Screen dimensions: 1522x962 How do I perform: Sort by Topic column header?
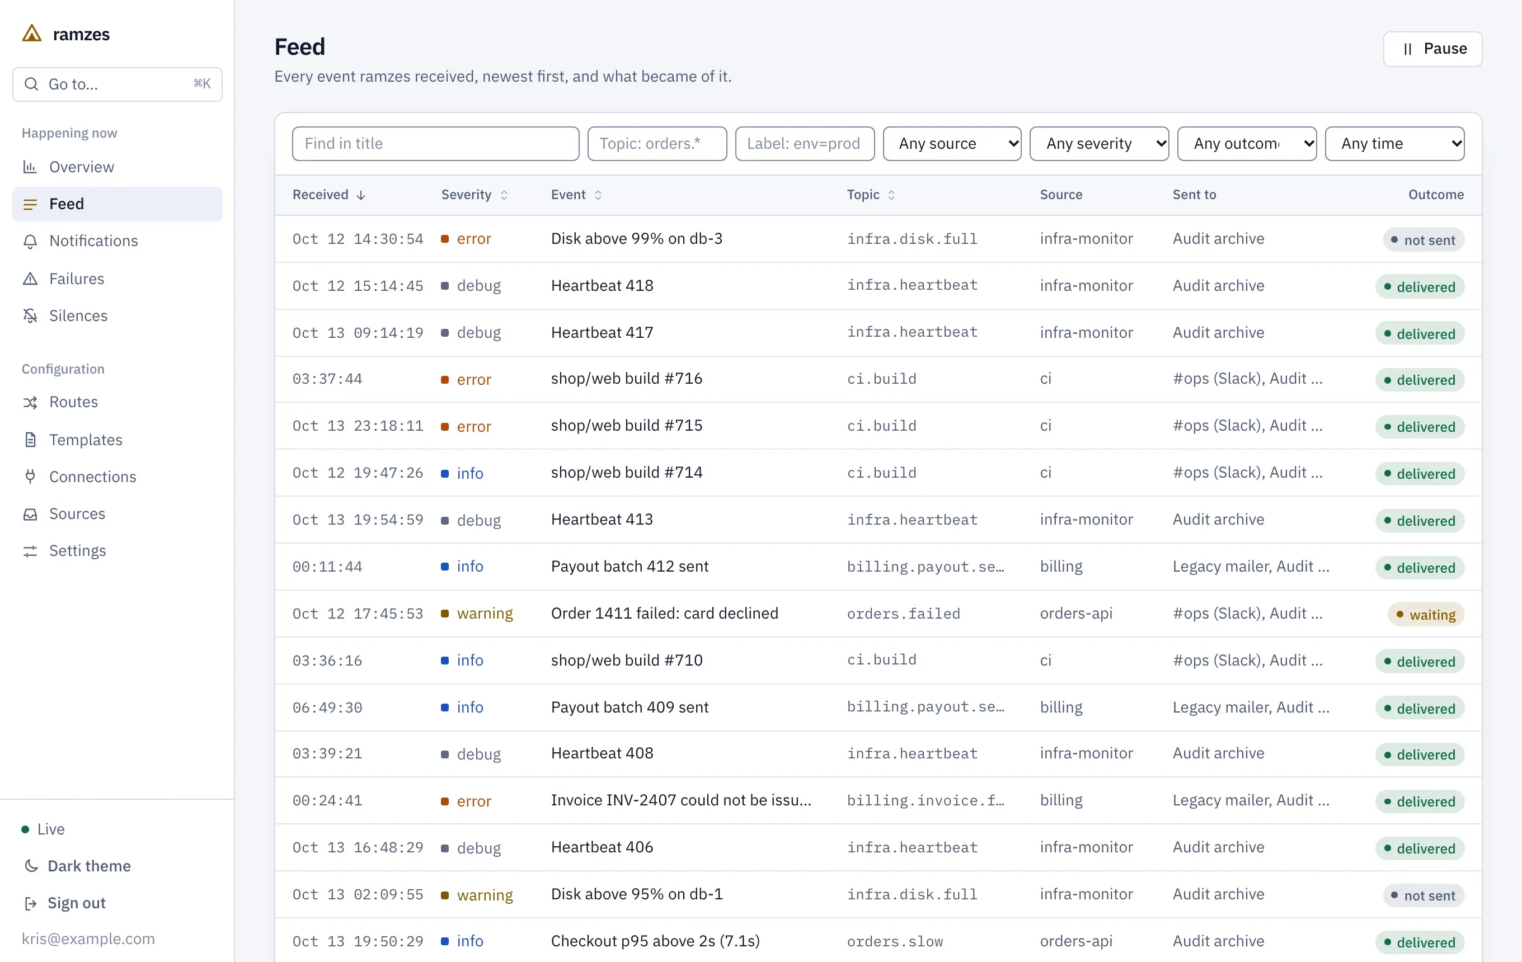[872, 195]
